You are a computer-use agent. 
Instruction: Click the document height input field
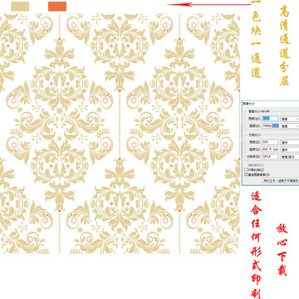[x=270, y=149]
